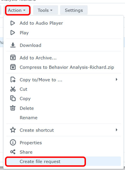The image size is (125, 170).
Task: Expand the Copy to/Move to submenu arrow
Action: pyautogui.click(x=117, y=80)
